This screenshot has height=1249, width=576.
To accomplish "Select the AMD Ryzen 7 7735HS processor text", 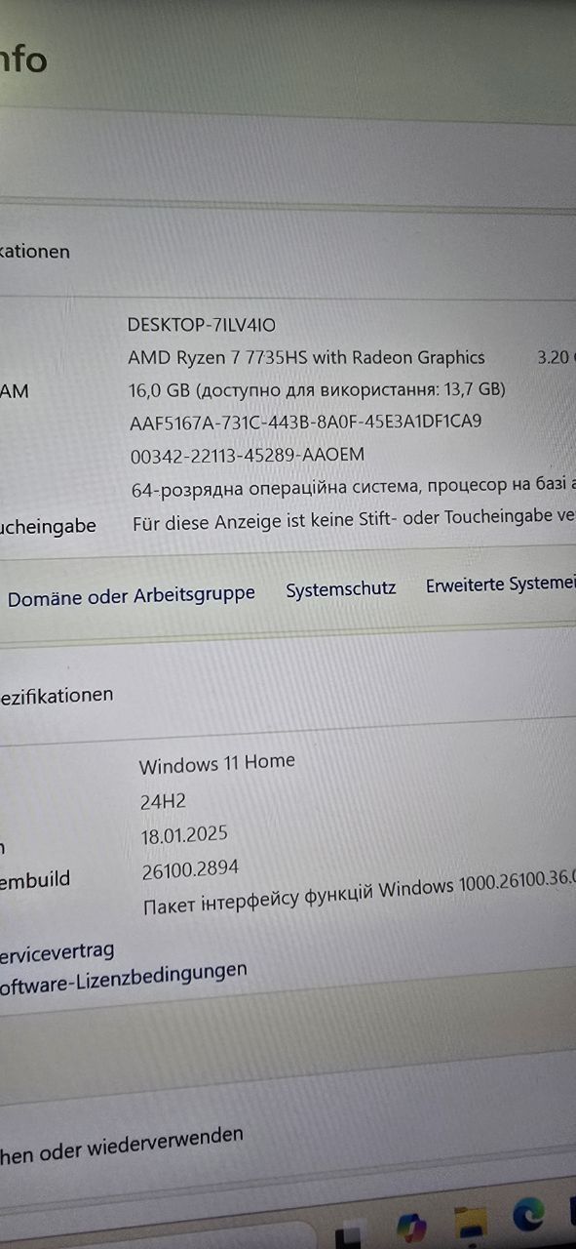I will [306, 358].
